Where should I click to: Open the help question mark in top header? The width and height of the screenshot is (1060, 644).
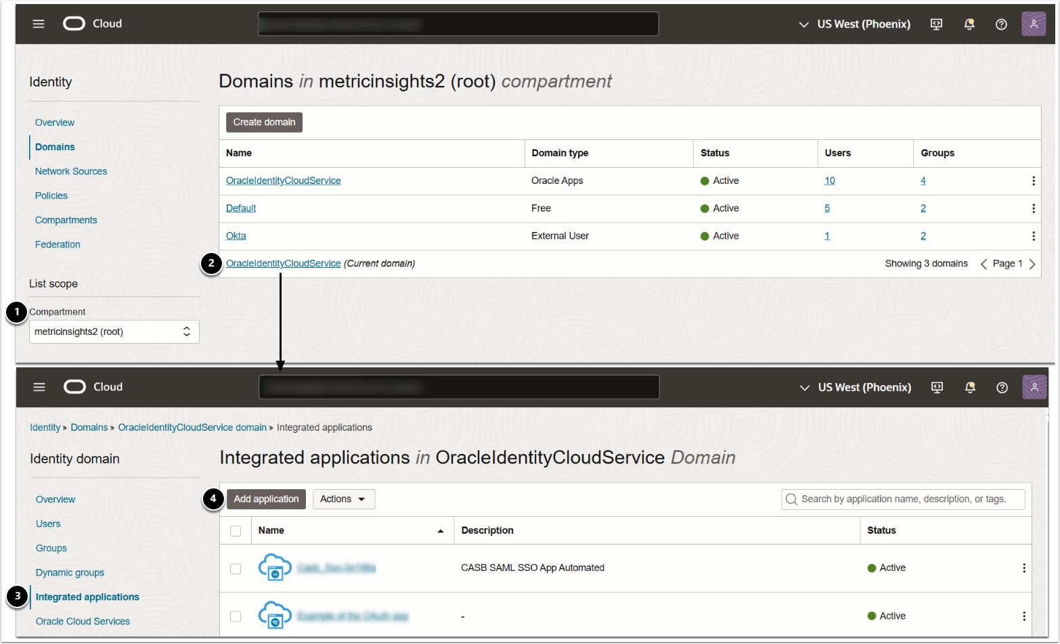coord(1001,24)
